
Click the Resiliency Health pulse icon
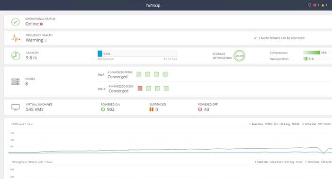pyautogui.click(x=16, y=38)
